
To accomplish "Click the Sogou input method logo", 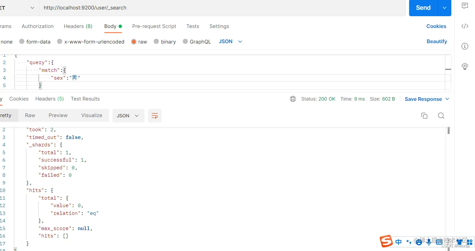I will [386, 241].
